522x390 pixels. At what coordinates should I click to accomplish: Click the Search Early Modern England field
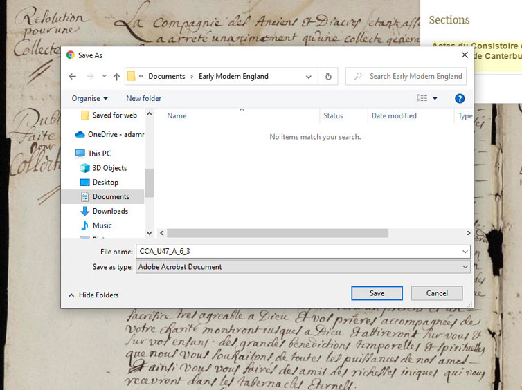pos(406,77)
